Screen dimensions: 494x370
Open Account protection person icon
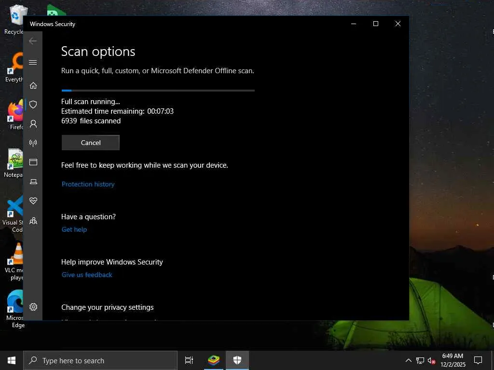point(33,124)
